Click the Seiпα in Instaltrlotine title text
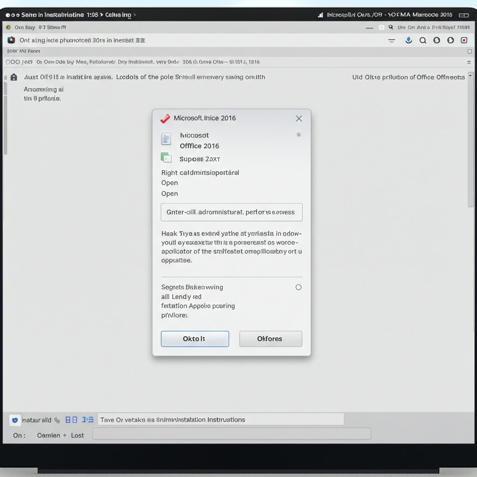 click(53, 15)
